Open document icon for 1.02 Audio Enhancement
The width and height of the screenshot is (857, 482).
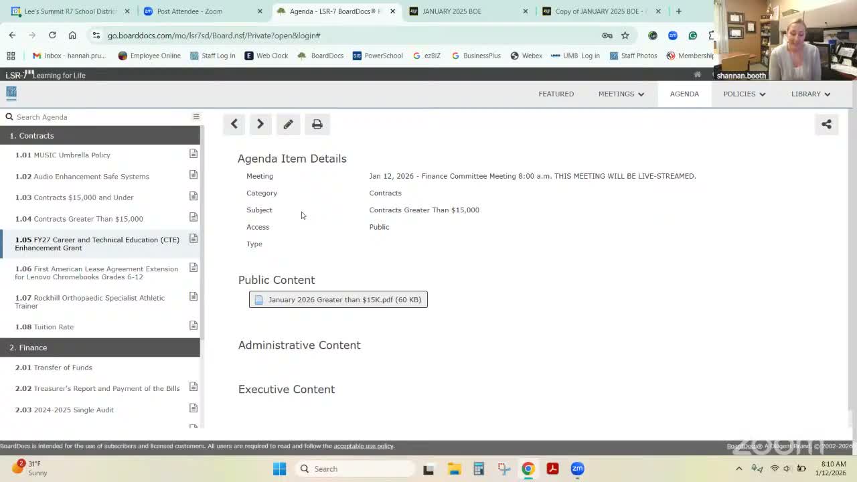193,175
